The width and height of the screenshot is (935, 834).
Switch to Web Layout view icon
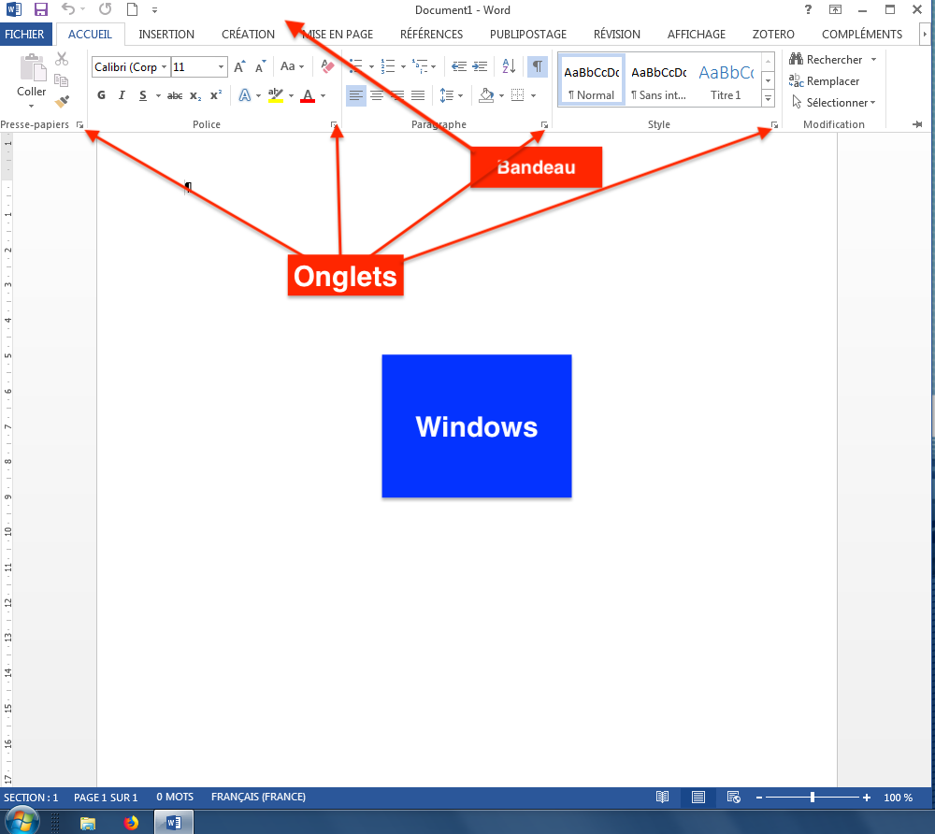[733, 797]
